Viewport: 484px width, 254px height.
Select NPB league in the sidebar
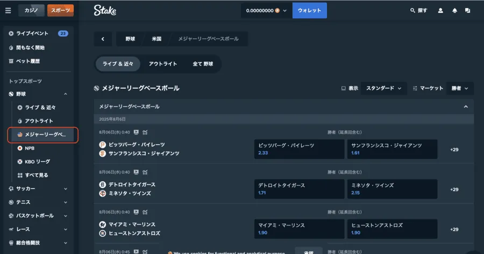pyautogui.click(x=30, y=149)
